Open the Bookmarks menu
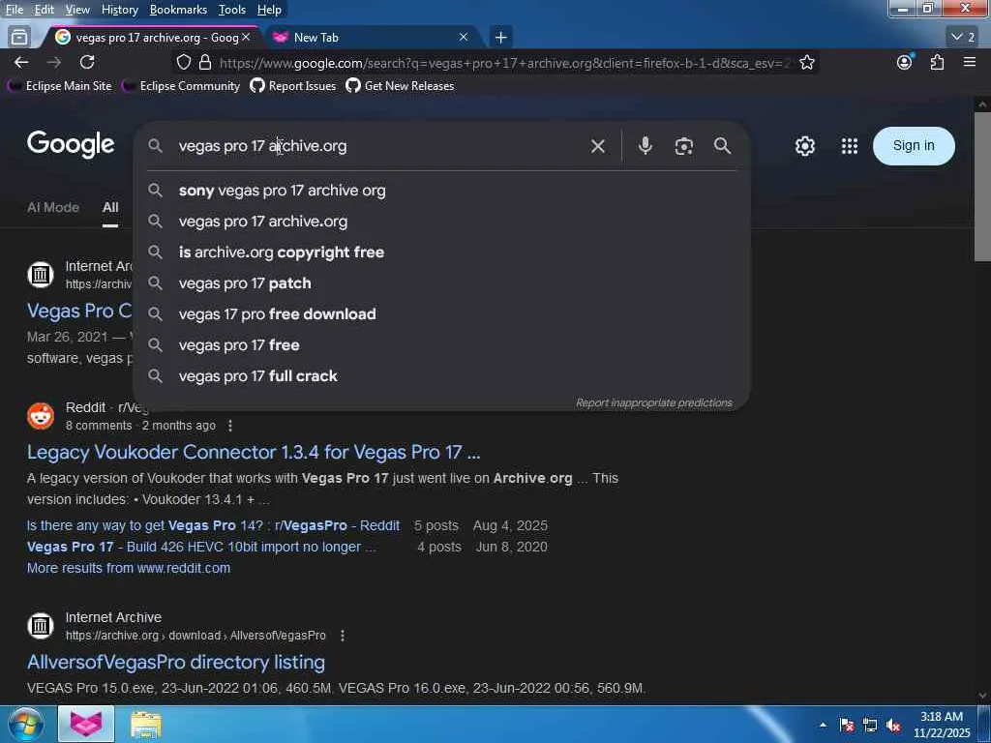 [178, 10]
